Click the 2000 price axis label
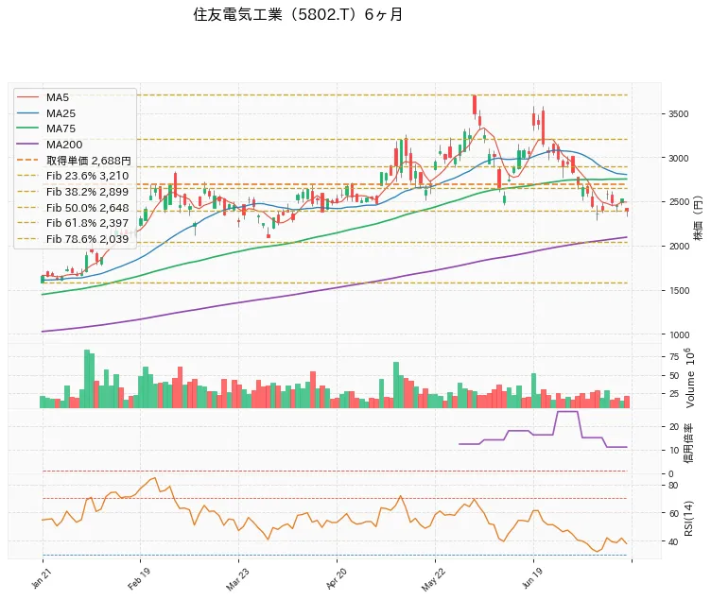The height and width of the screenshot is (600, 711). pyautogui.click(x=678, y=246)
